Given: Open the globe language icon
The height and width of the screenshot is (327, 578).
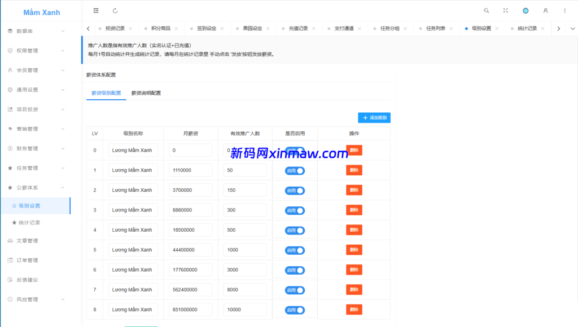Looking at the screenshot, I should pos(526,11).
